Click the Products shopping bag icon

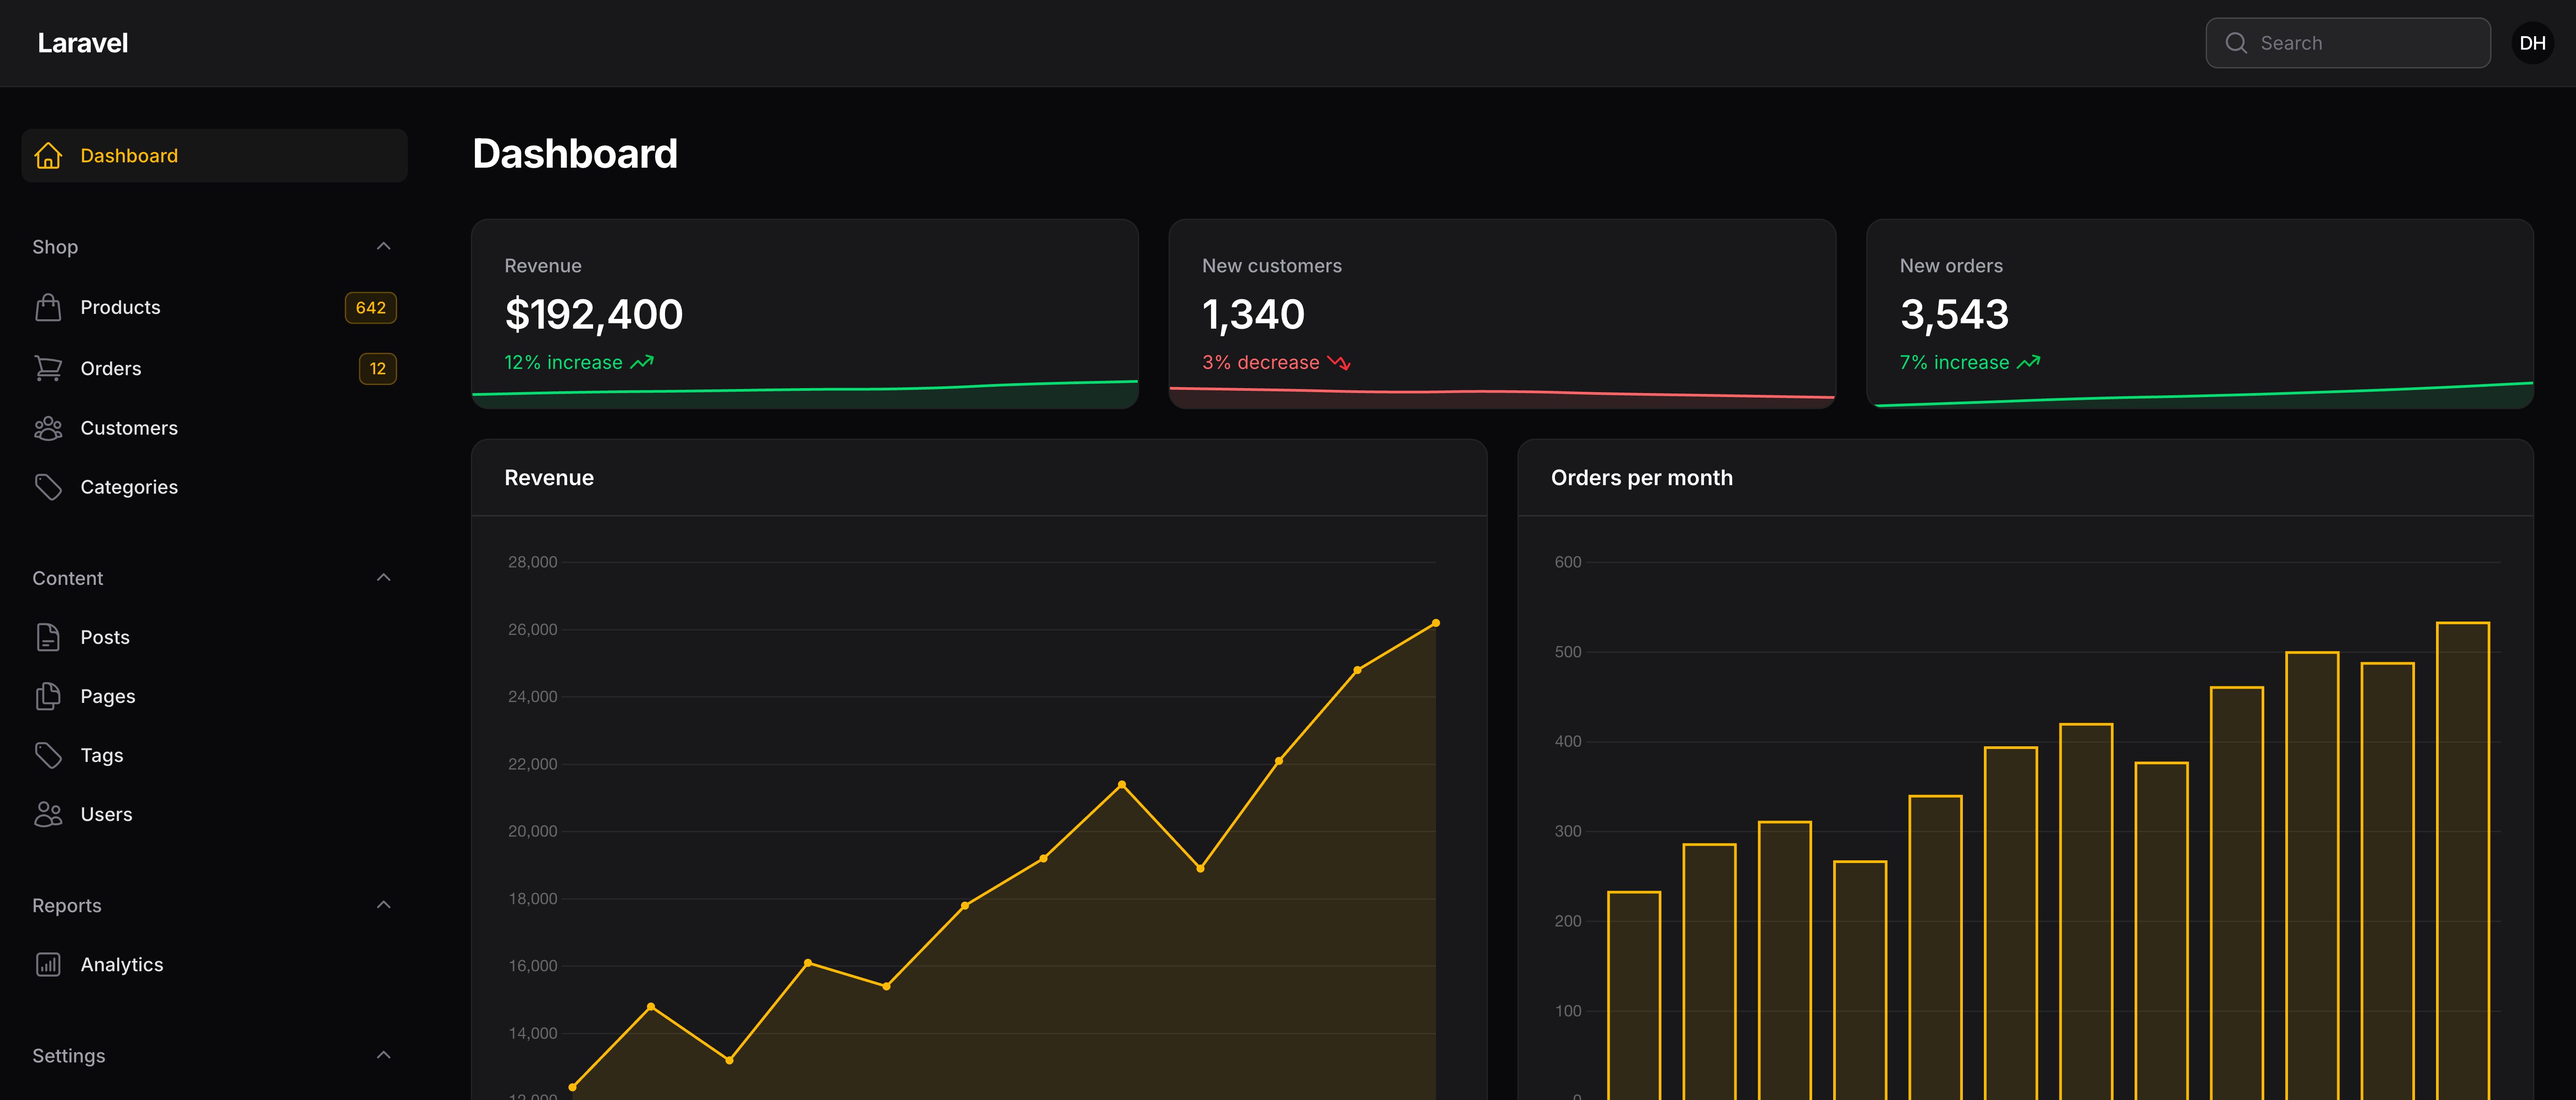tap(48, 307)
